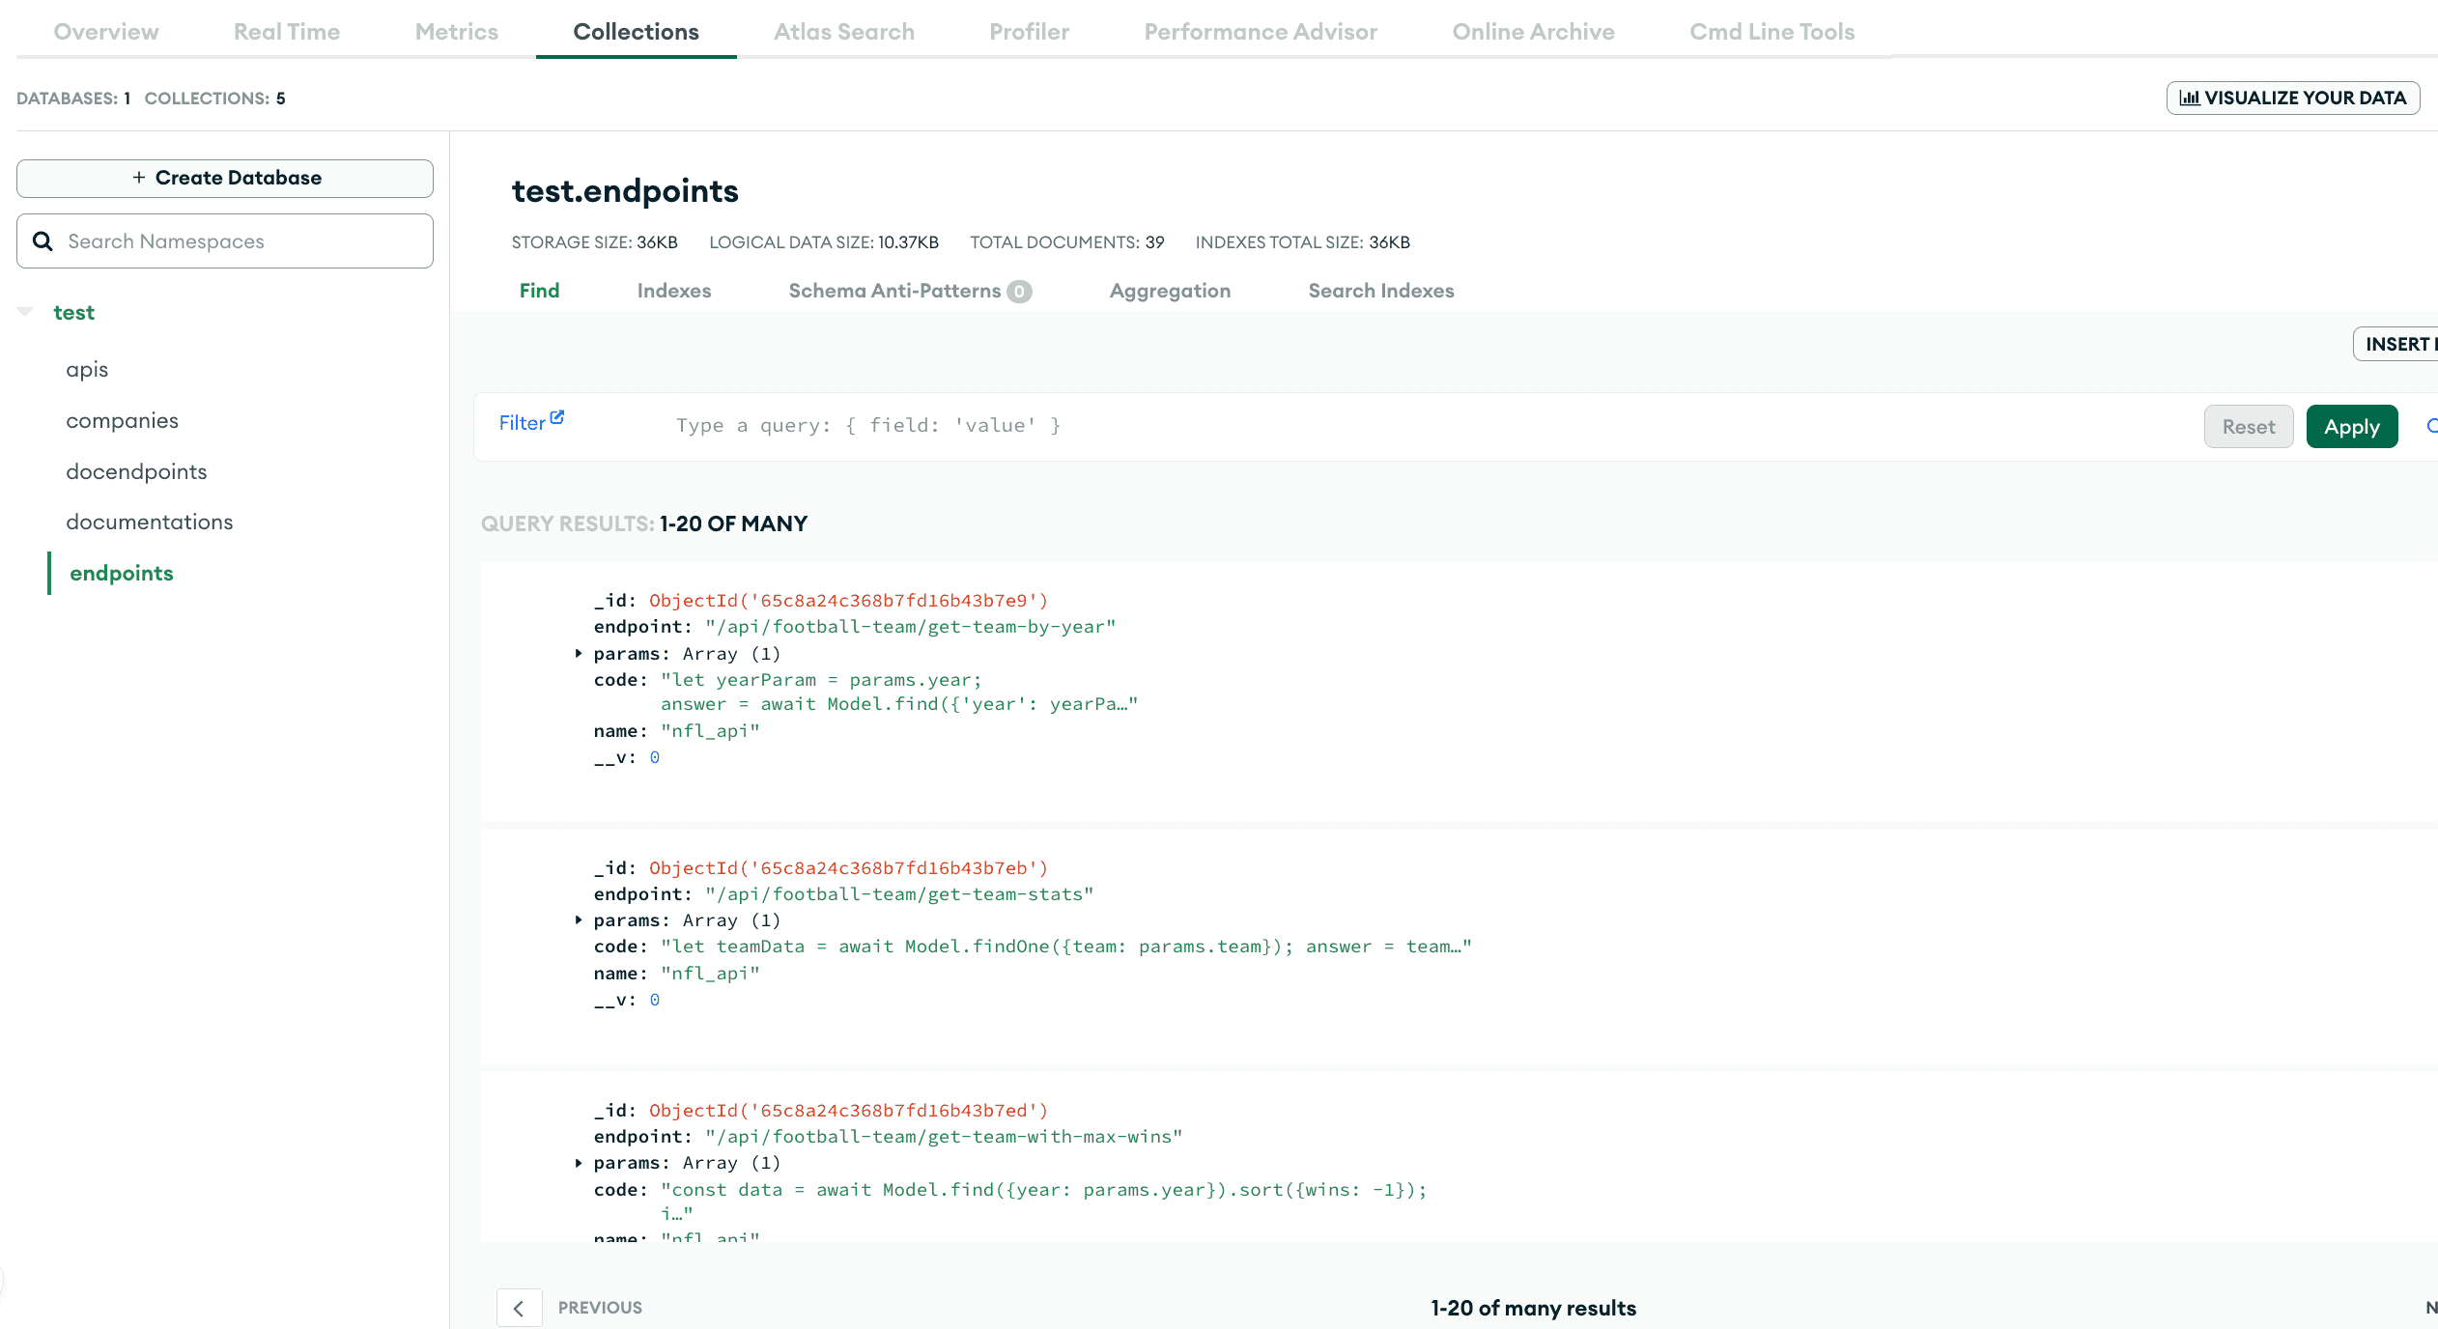Screen dimensions: 2438x1329
Task: Expand params array in get-team-stats document
Action: [579, 920]
